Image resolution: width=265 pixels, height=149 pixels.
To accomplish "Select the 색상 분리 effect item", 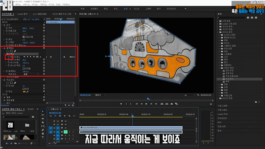I will pos(229,79).
